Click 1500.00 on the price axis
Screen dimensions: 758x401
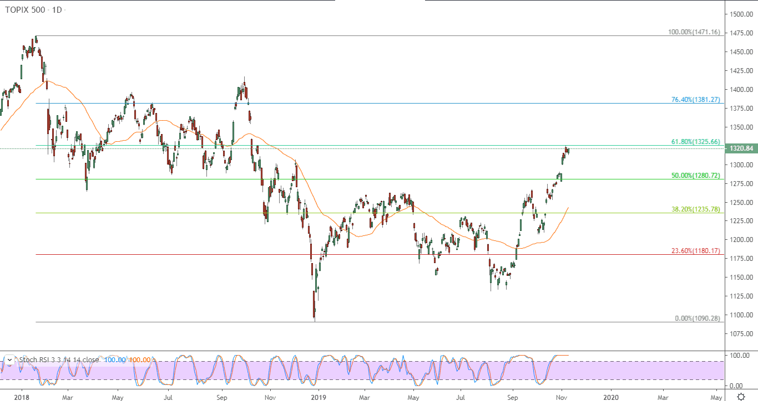point(742,14)
